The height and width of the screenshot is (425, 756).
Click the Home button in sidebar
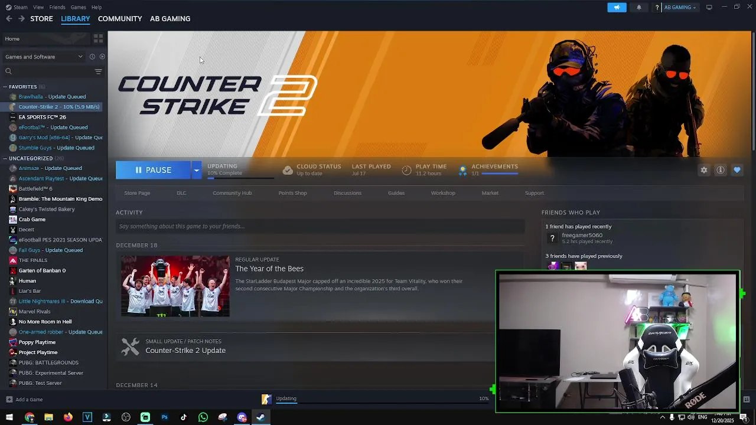pyautogui.click(x=45, y=38)
